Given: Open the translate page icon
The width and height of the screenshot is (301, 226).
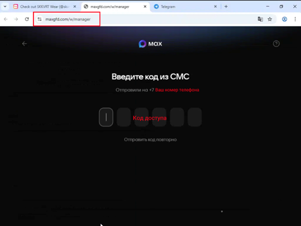Looking at the screenshot, I should pos(260,19).
